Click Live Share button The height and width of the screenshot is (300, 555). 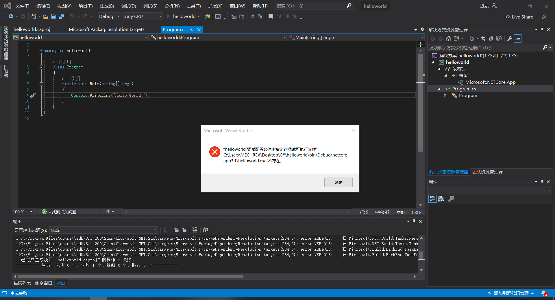(x=519, y=17)
